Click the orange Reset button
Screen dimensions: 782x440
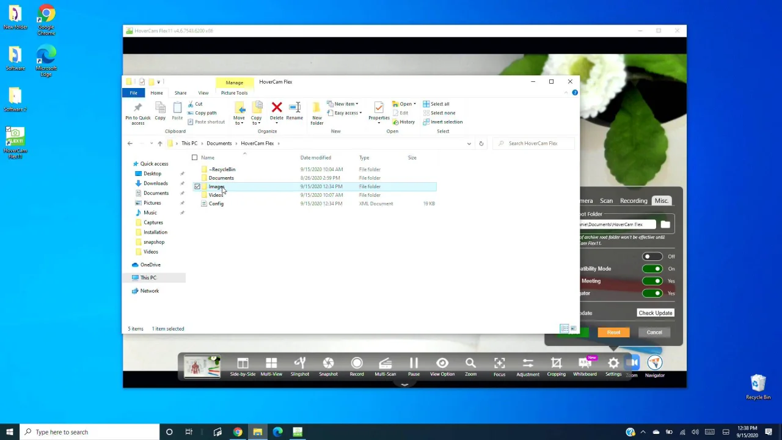[x=613, y=332]
